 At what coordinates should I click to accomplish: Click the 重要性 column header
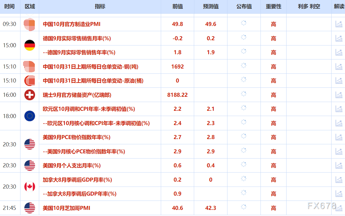tap(273, 6)
